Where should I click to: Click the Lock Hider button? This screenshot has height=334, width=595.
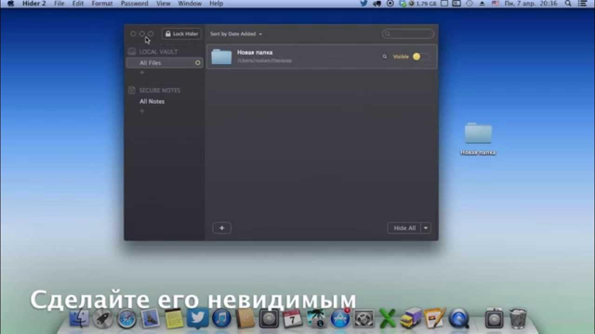[182, 34]
